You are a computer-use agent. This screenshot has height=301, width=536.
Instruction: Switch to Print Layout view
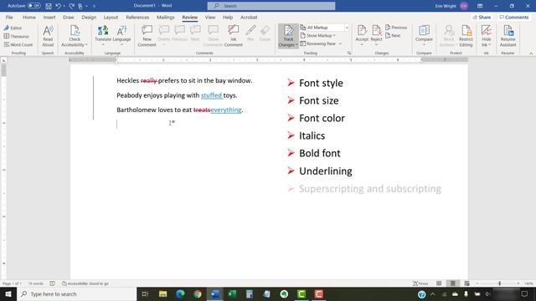click(x=452, y=283)
